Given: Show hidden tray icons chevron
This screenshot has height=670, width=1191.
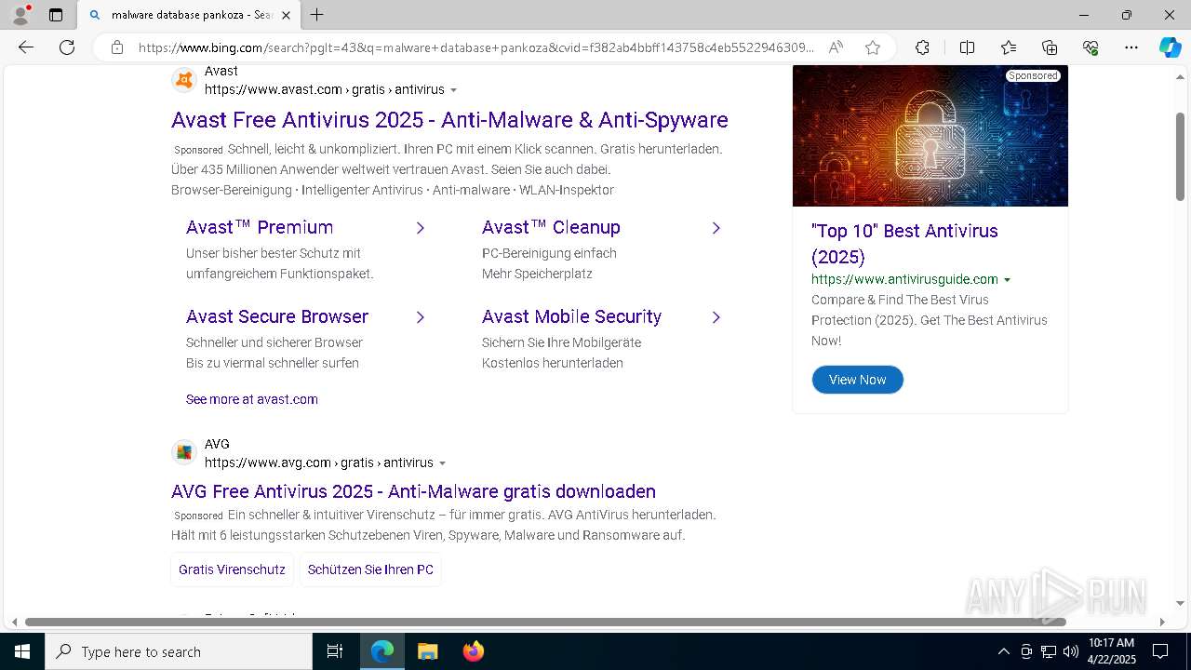Looking at the screenshot, I should pos(1003,651).
